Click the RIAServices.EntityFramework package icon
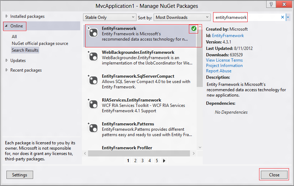294x186 pixels. (93, 104)
